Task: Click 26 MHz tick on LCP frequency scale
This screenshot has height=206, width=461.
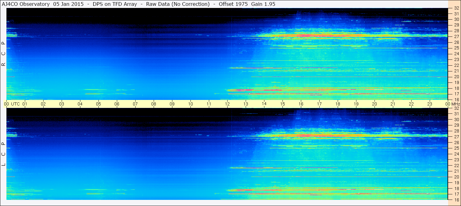Action: [456, 143]
